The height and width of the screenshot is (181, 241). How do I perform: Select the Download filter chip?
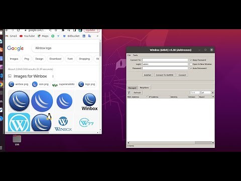coord(55,59)
